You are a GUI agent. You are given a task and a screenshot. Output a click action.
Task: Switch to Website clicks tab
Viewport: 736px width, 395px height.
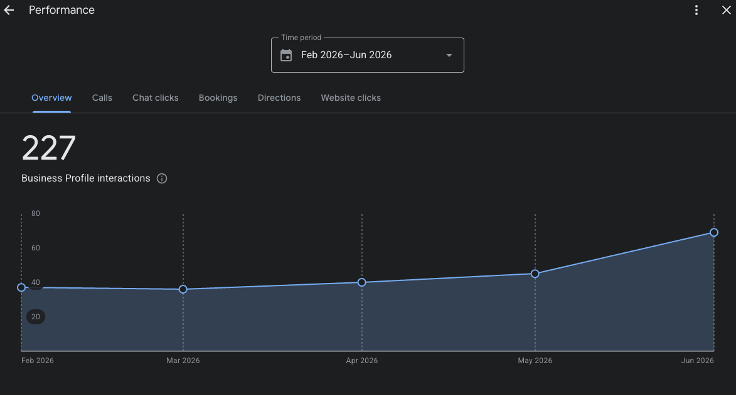click(351, 98)
